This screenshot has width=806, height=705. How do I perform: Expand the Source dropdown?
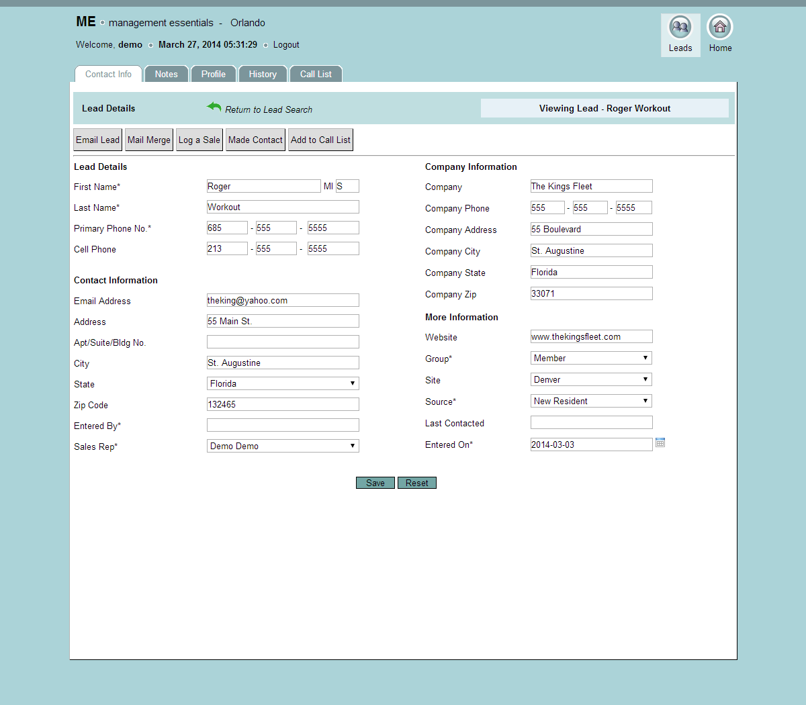point(591,401)
